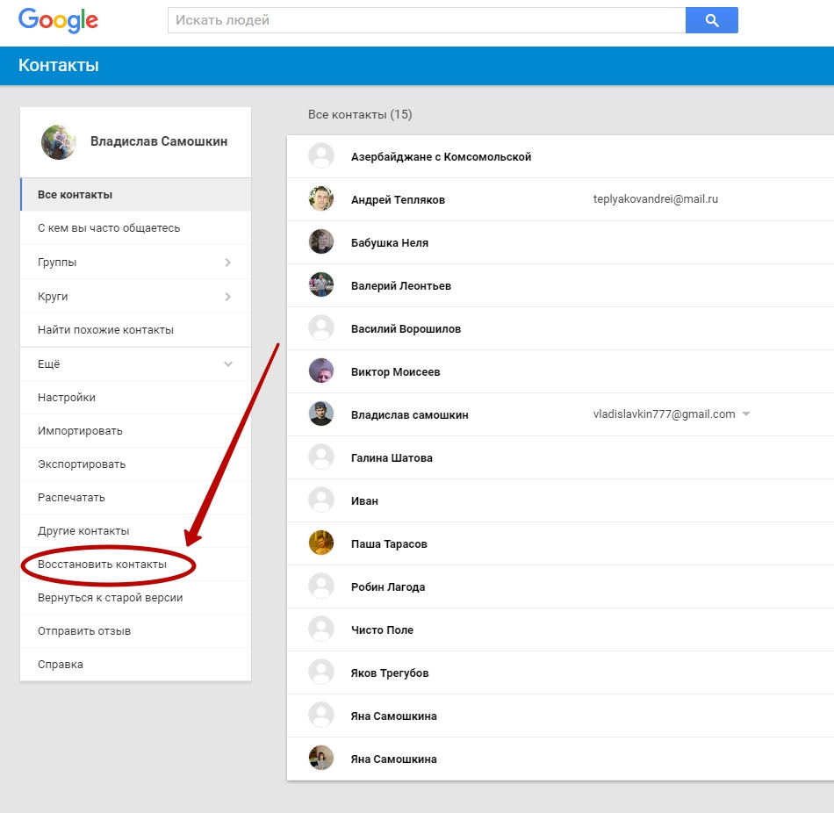Click Виктор Моисеев's avatar photo
The width and height of the screenshot is (834, 813).
321,371
